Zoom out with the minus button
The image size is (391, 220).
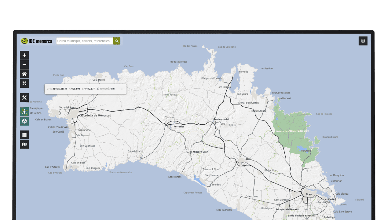(x=24, y=64)
